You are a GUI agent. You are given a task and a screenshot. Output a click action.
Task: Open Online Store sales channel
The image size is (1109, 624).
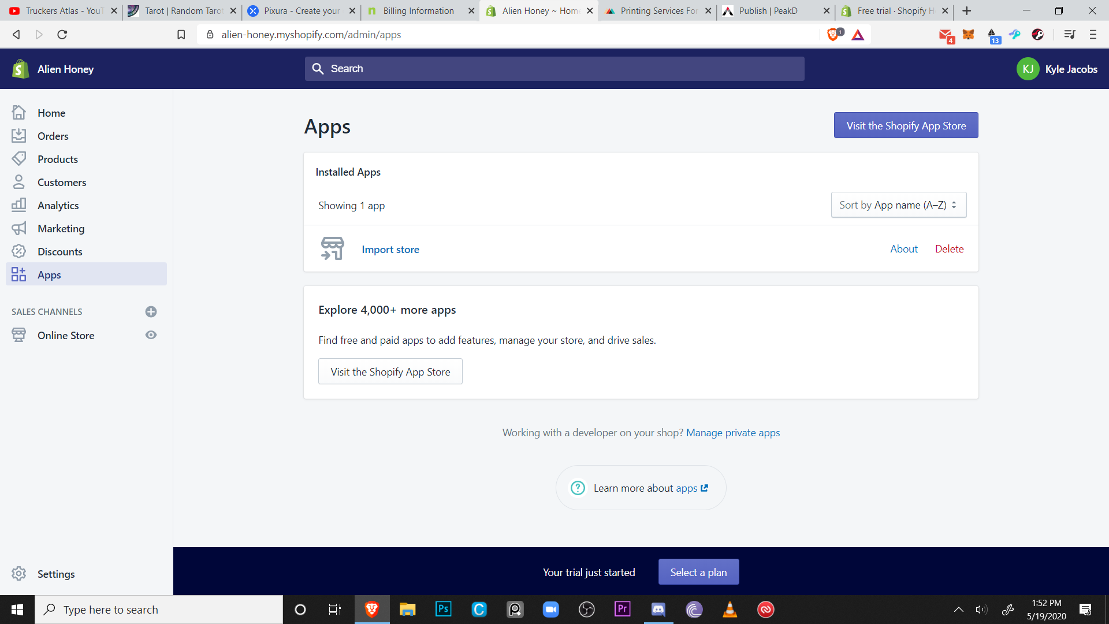(66, 335)
